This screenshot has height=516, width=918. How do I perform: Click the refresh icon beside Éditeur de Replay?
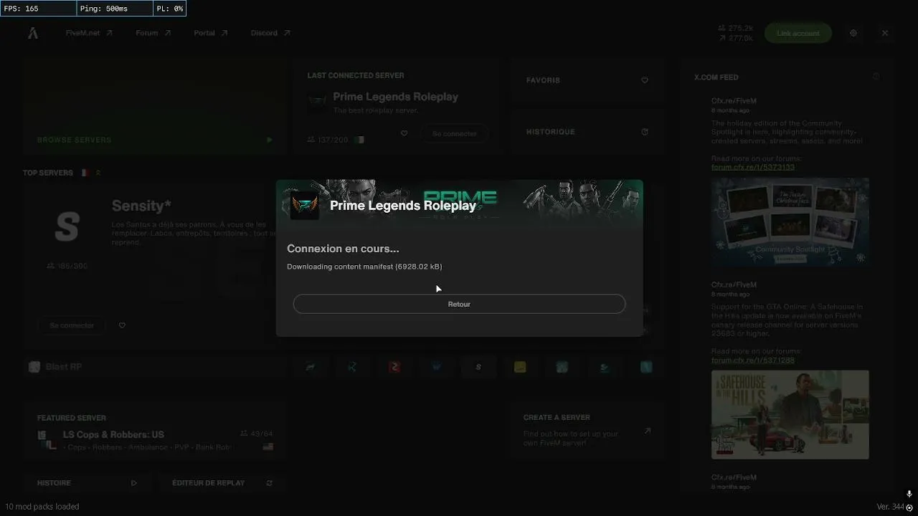[x=269, y=483]
